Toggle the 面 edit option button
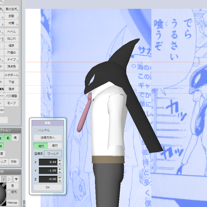 2,154
